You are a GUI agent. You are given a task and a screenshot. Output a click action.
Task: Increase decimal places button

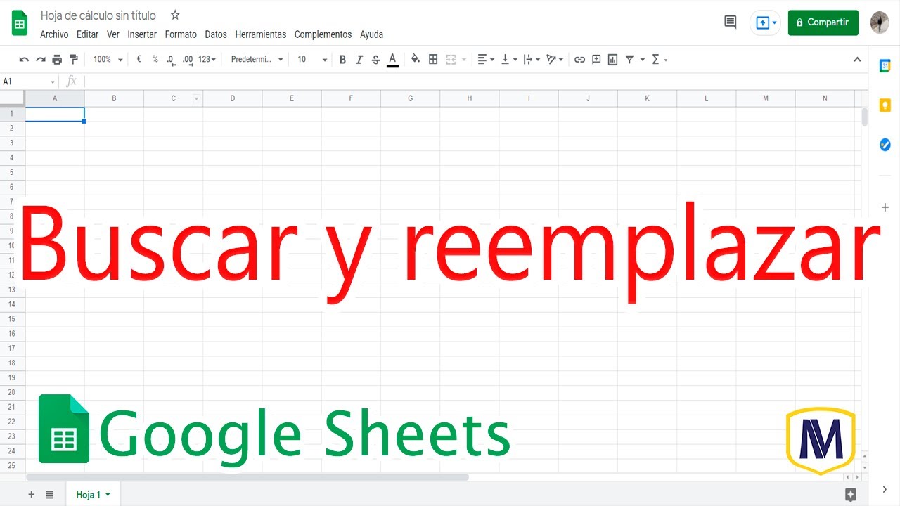click(188, 60)
